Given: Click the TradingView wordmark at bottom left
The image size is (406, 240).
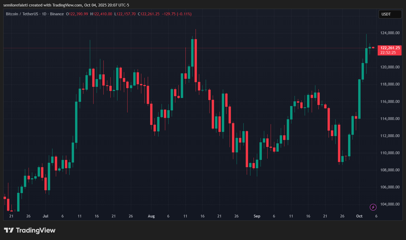Looking at the screenshot, I should pos(36,230).
